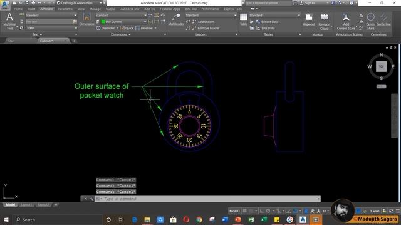
Task: Click the Find text input field
Action: [49, 22]
